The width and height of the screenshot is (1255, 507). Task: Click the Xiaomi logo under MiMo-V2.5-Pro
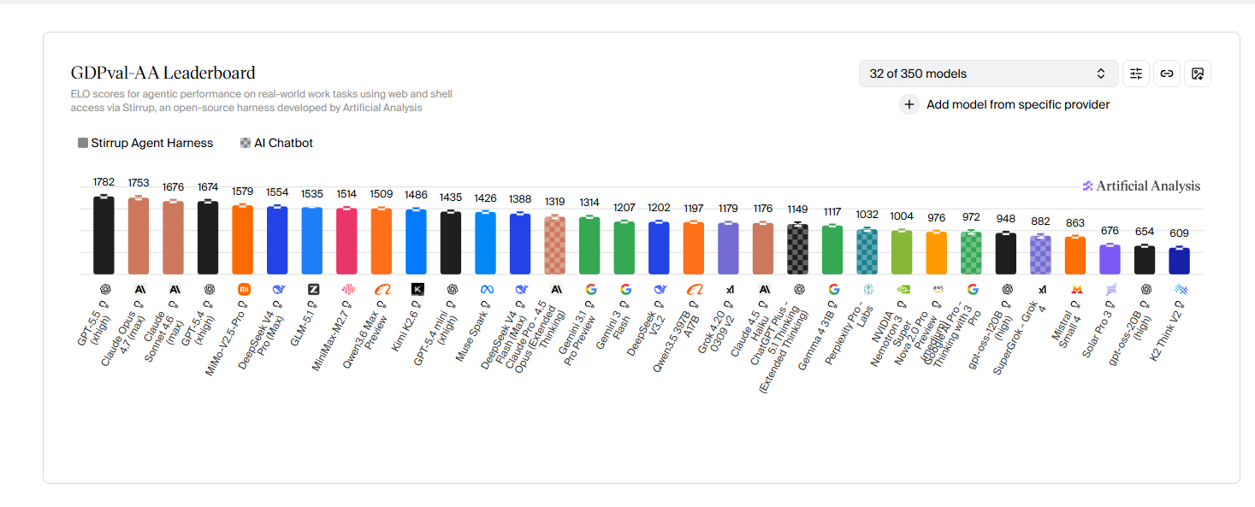point(244,289)
